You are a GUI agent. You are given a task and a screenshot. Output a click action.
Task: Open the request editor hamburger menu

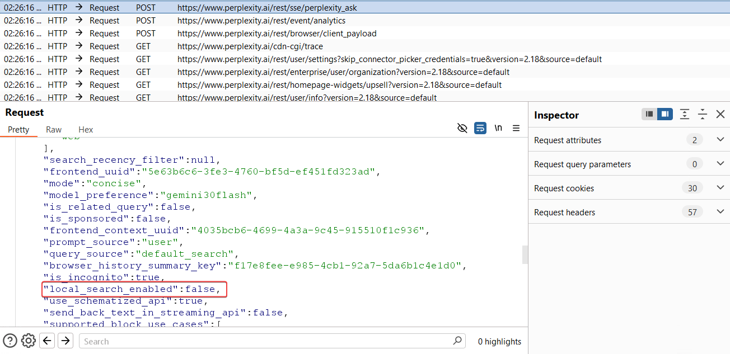tap(516, 128)
